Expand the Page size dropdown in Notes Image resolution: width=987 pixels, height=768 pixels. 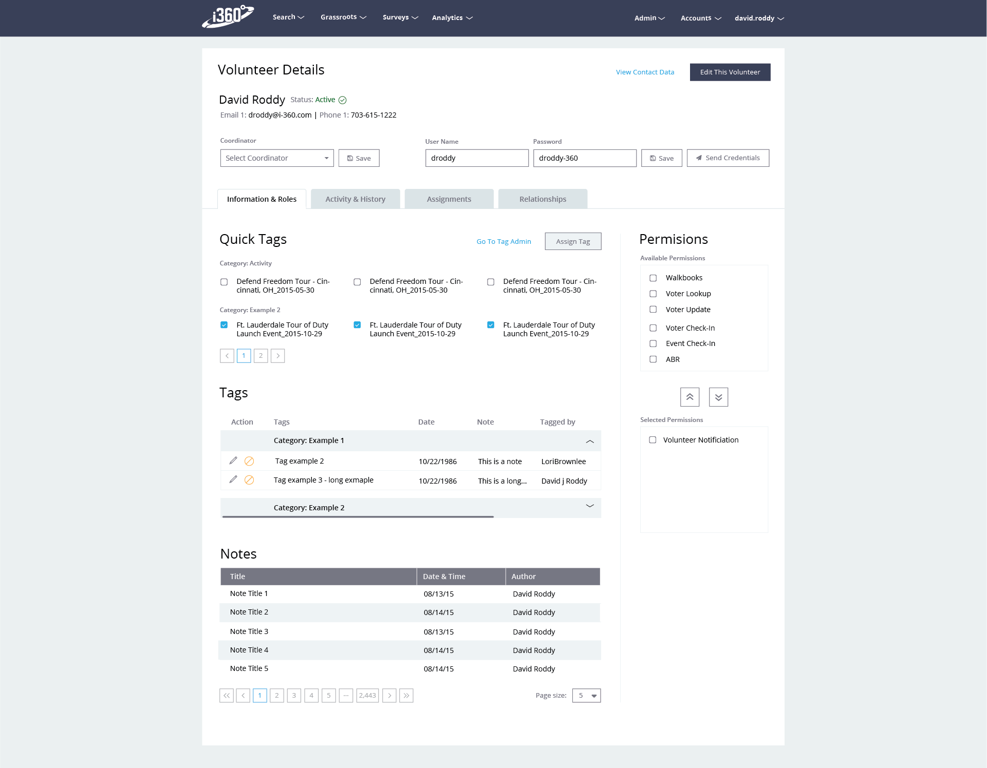click(x=592, y=695)
